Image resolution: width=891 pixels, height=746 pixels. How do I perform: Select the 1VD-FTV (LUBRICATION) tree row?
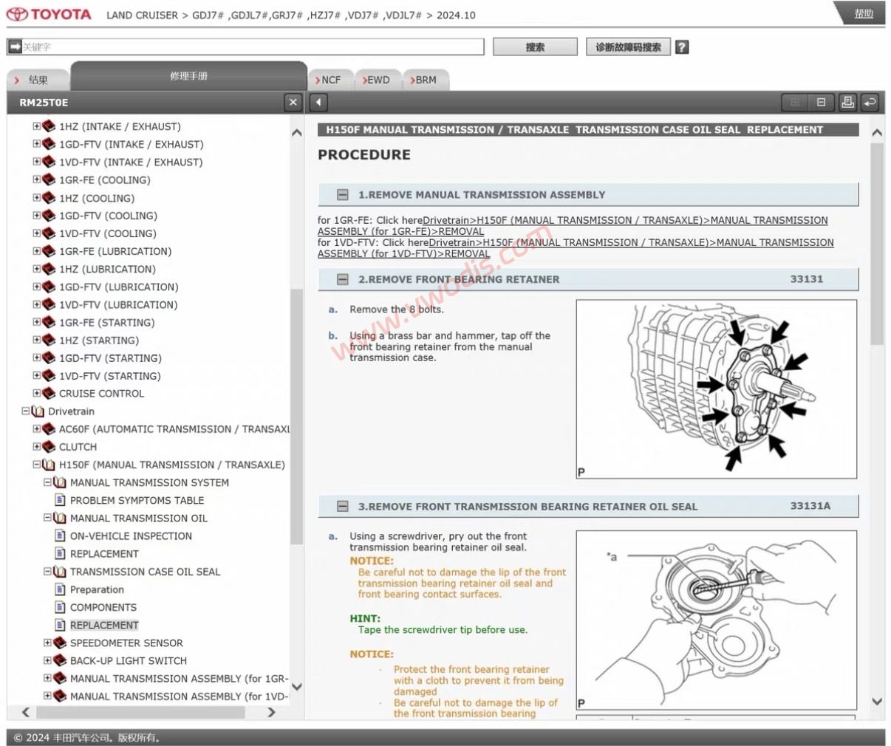point(118,304)
